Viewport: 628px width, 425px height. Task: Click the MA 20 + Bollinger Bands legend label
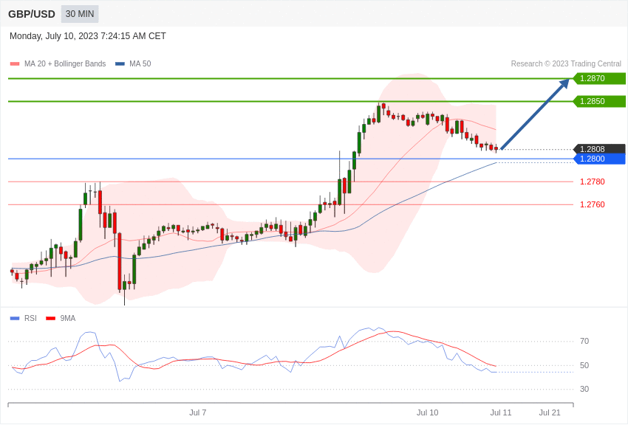[65, 63]
